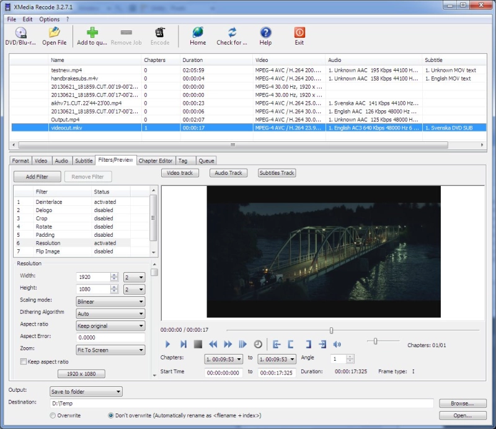Rewind the preview video
Image resolution: width=496 pixels, height=429 pixels.
[x=213, y=344]
